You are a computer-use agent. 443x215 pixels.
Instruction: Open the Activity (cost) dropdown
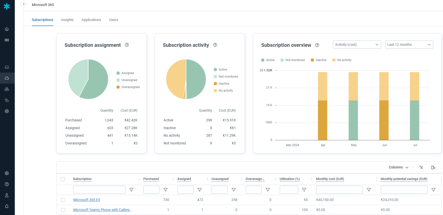coord(357,45)
